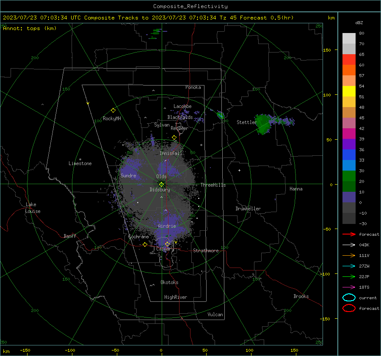This screenshot has width=381, height=356.
Task: Click the Composite_Reflectivity title
Action: coord(190,6)
